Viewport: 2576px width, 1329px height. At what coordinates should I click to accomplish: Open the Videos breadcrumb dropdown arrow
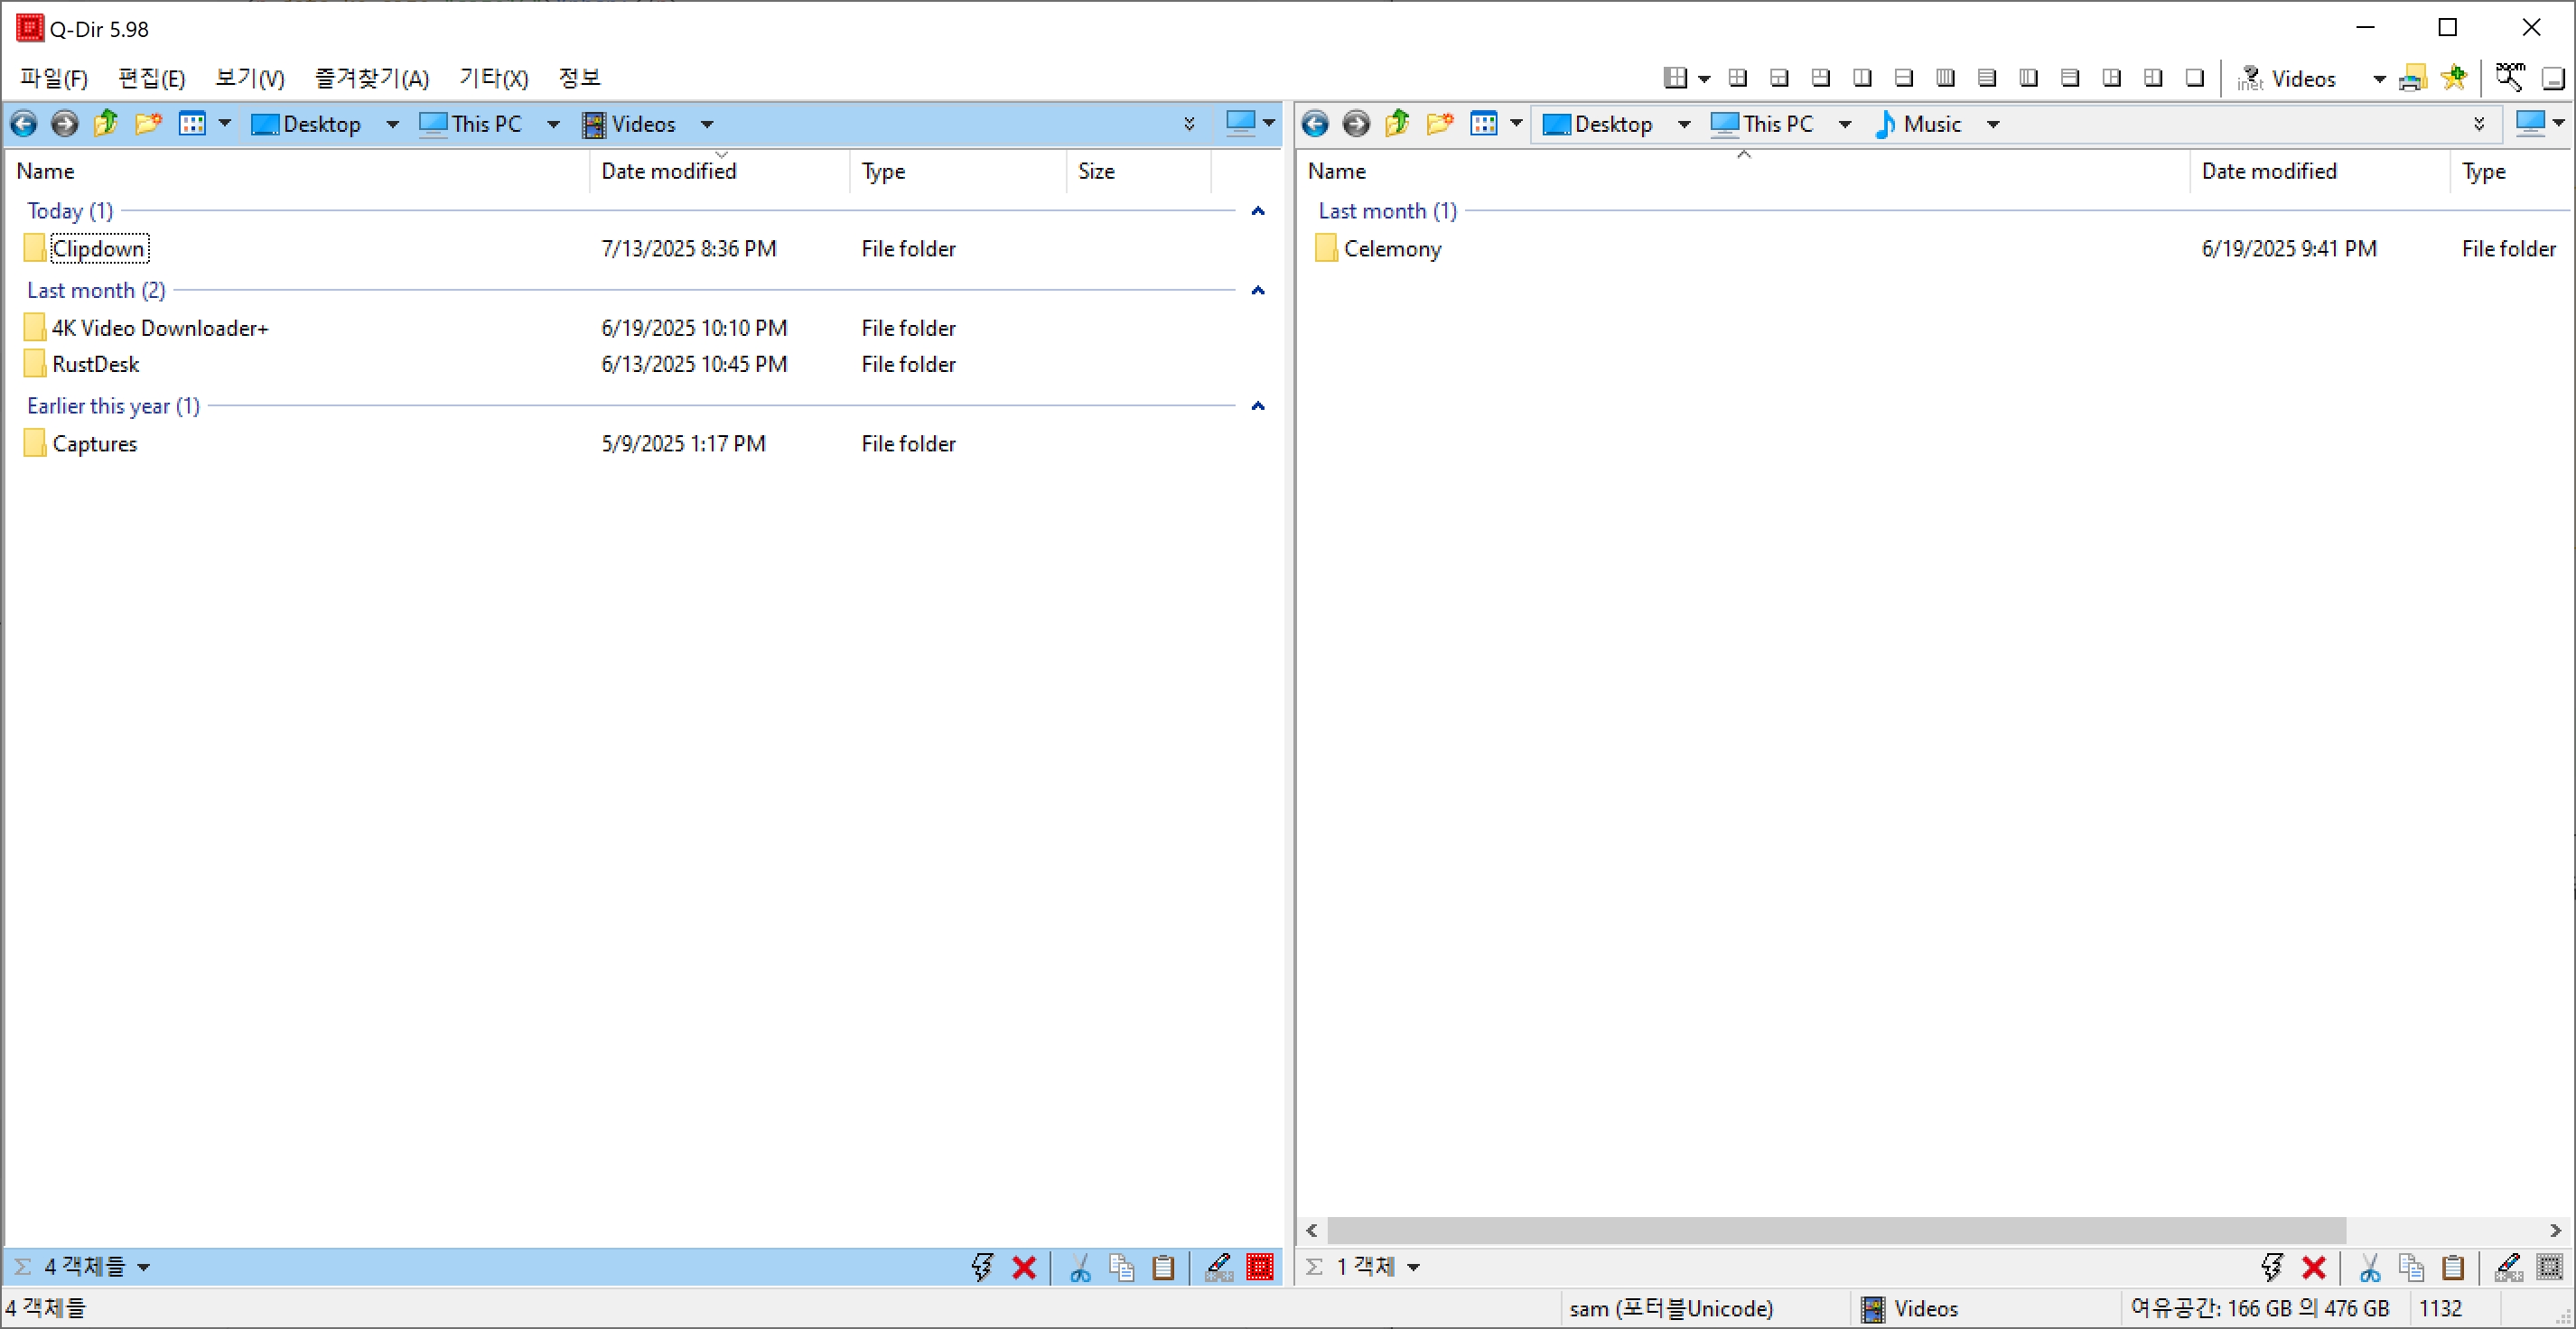point(707,124)
